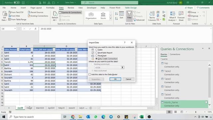
Task: Import data From Web
Action: click(x=14, y=16)
